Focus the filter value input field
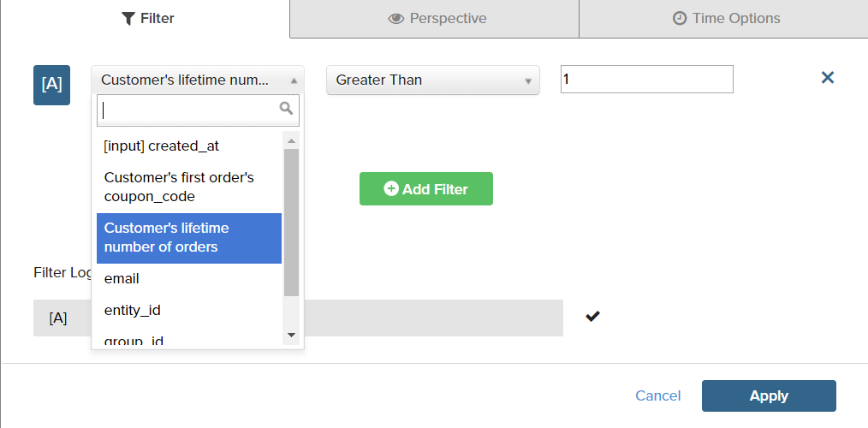868x428 pixels. tap(646, 80)
